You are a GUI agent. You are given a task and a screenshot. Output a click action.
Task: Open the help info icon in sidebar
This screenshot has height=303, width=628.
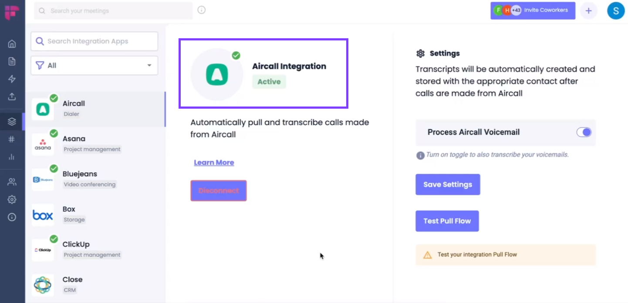12,217
